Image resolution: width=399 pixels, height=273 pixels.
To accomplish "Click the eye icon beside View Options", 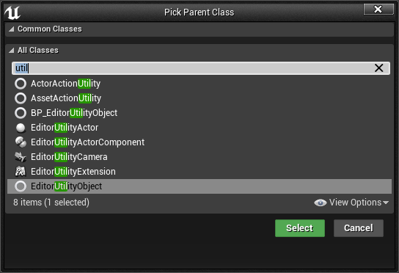I will pos(320,203).
